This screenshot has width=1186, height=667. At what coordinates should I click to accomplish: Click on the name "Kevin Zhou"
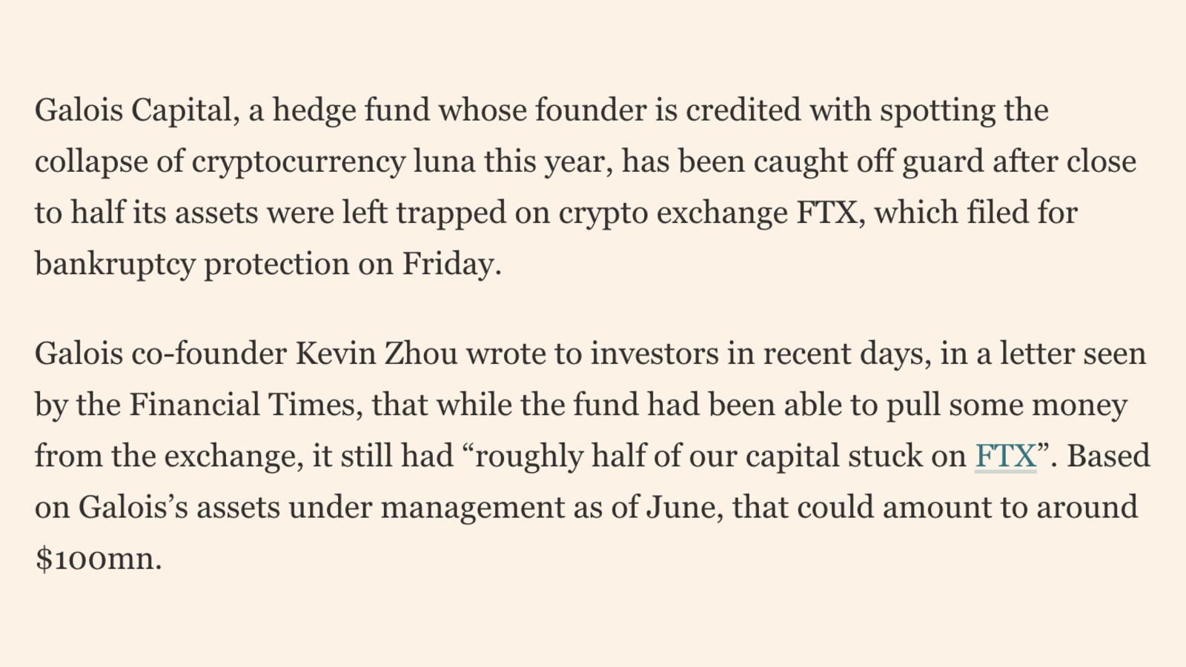[377, 354]
